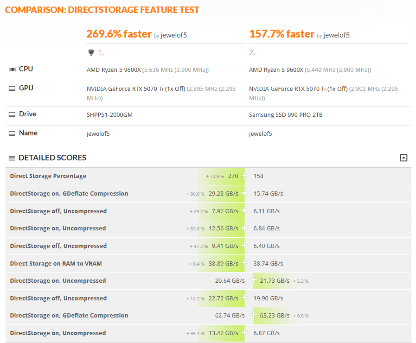Viewport: 416px width, 343px height.
Task: Click the plus icon beside 22.72 GB/s
Action: coord(244,298)
